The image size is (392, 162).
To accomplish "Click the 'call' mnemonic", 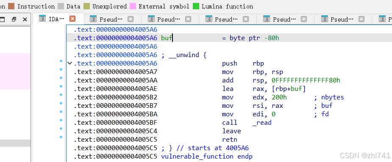I will pos(230,123).
